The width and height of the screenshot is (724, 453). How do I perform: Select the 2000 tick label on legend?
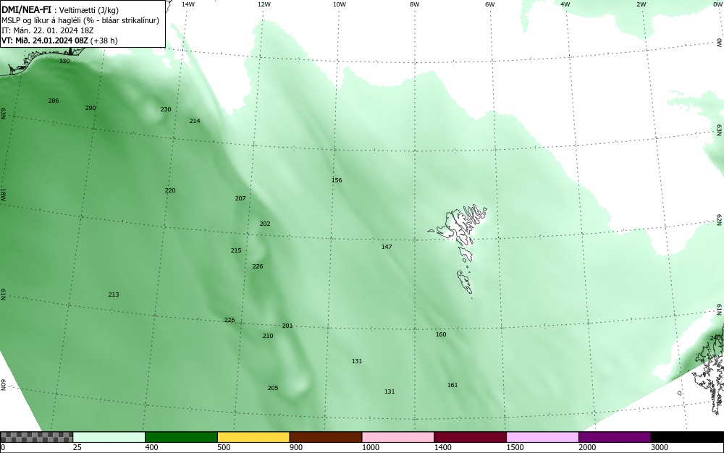tap(587, 447)
